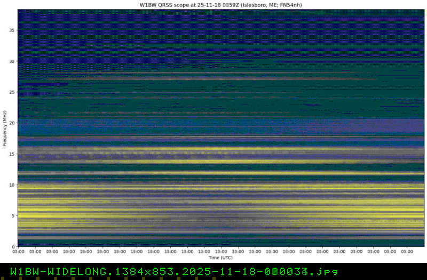Select the 'Time (UTC)' axis label
427x280 pixels.
point(220,258)
